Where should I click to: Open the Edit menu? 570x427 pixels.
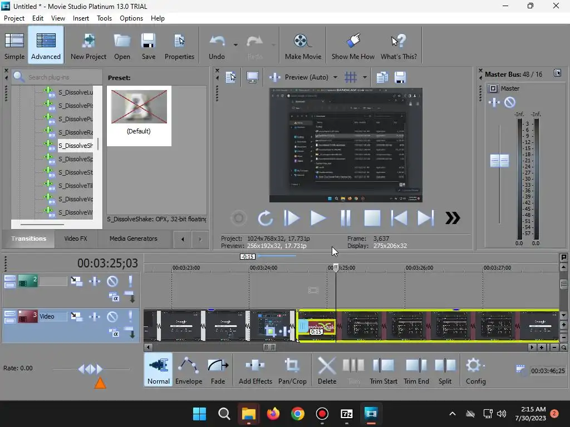(38, 18)
